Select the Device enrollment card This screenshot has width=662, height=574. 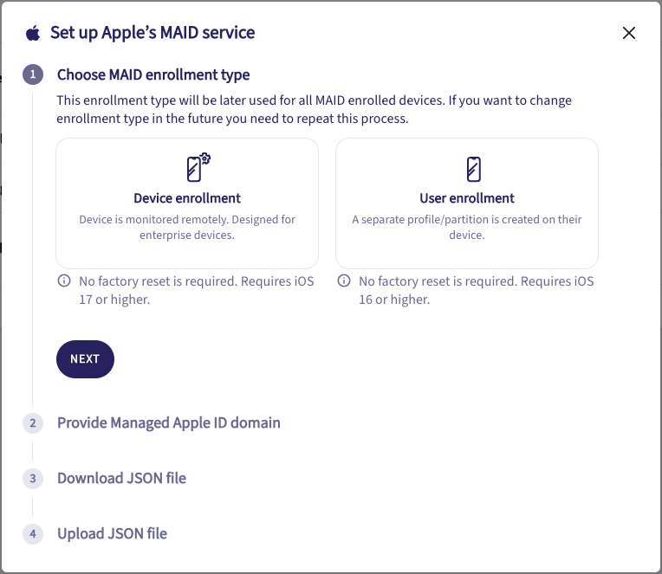[187, 203]
